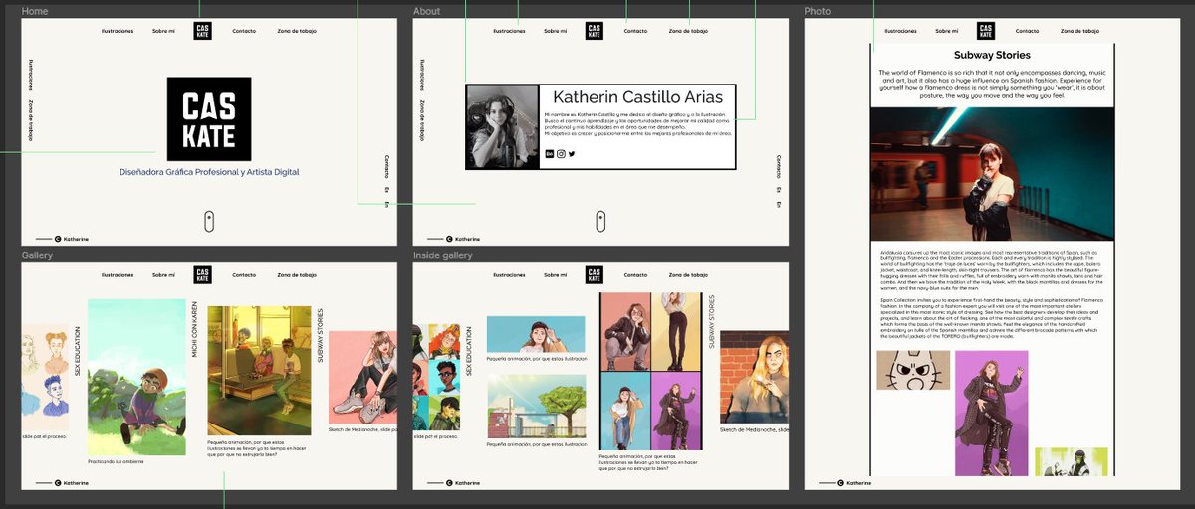Click Ilustraciones in Gallery artboard top nav
1195x509 pixels.
pos(118,275)
